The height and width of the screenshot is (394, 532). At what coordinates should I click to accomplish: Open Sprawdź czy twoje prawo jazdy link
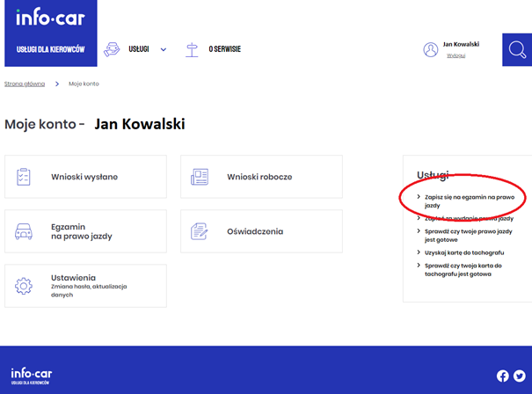(468, 236)
